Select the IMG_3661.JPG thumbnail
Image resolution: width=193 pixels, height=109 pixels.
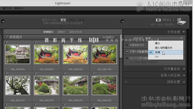pyautogui.click(x=104, y=54)
